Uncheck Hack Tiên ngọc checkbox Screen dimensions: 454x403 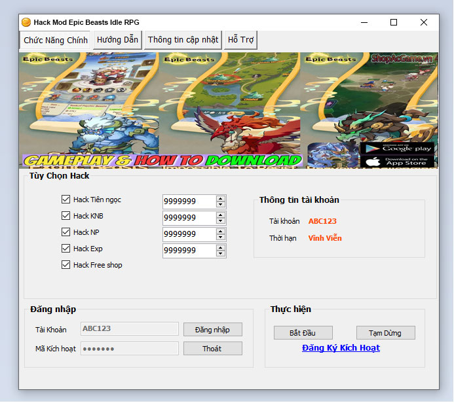pos(66,199)
